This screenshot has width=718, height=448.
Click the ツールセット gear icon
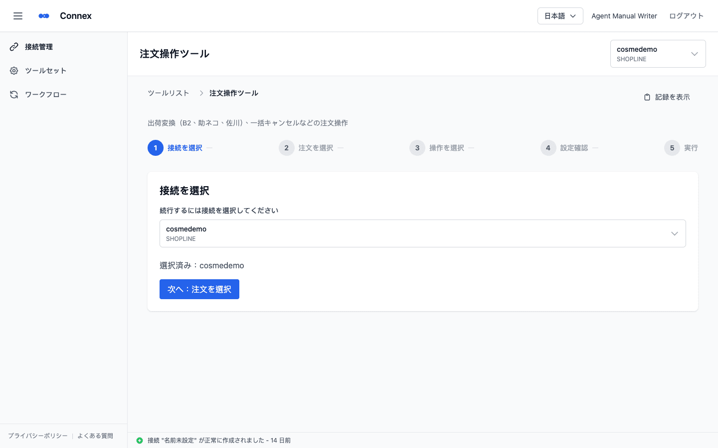pos(14,71)
